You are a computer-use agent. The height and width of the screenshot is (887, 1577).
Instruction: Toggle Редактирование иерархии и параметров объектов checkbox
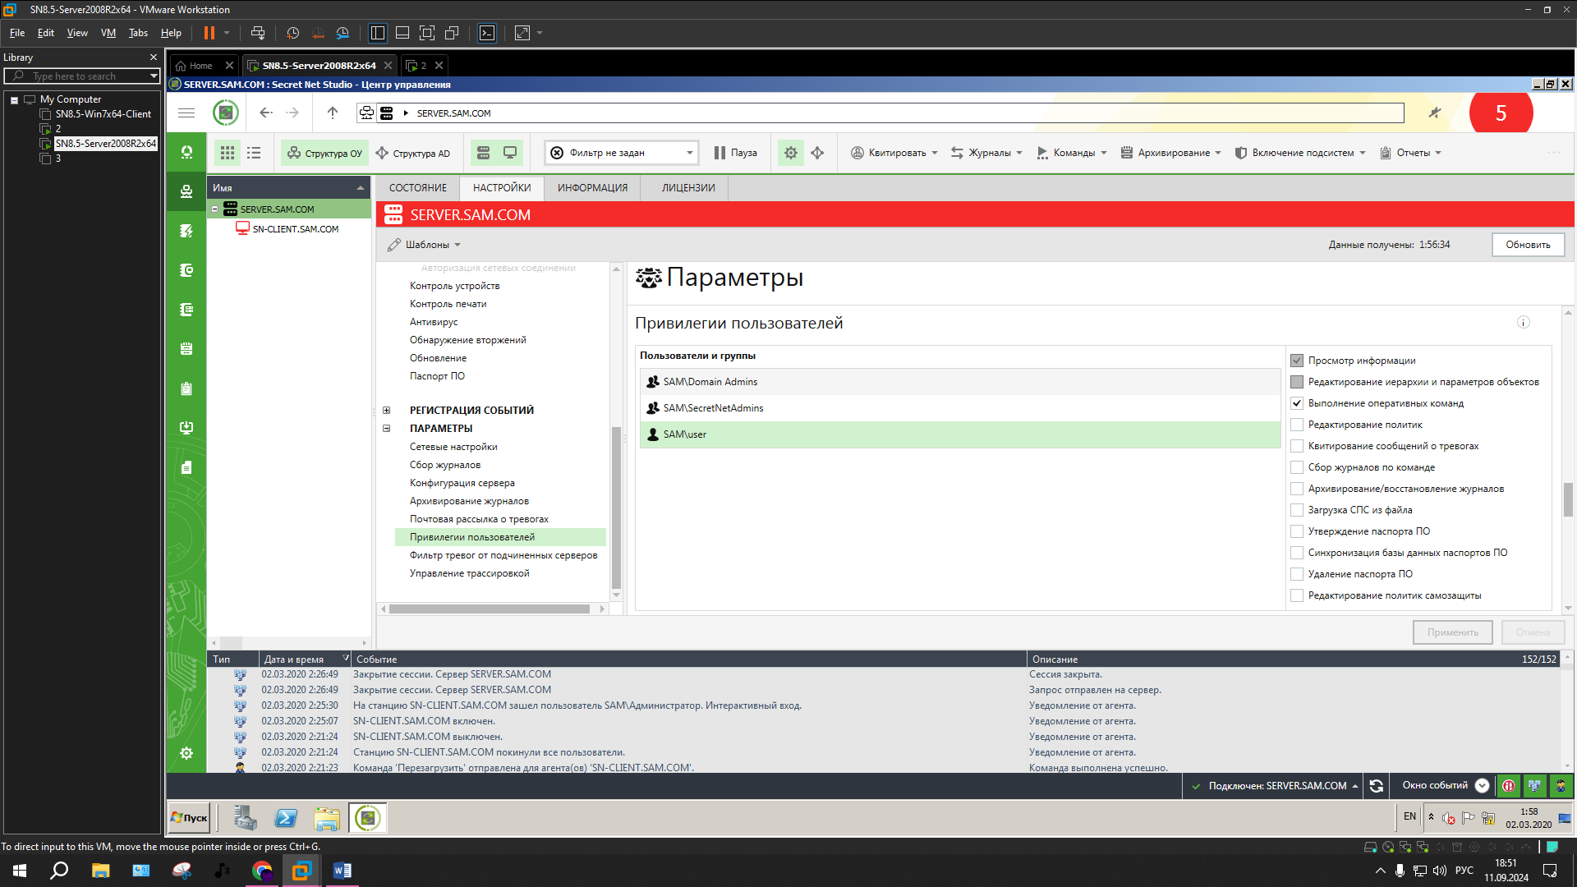(1297, 382)
